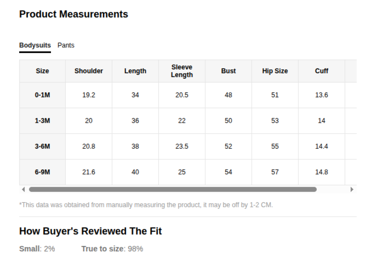
Task: Click the left scroll arrow under table
Action: (23, 189)
